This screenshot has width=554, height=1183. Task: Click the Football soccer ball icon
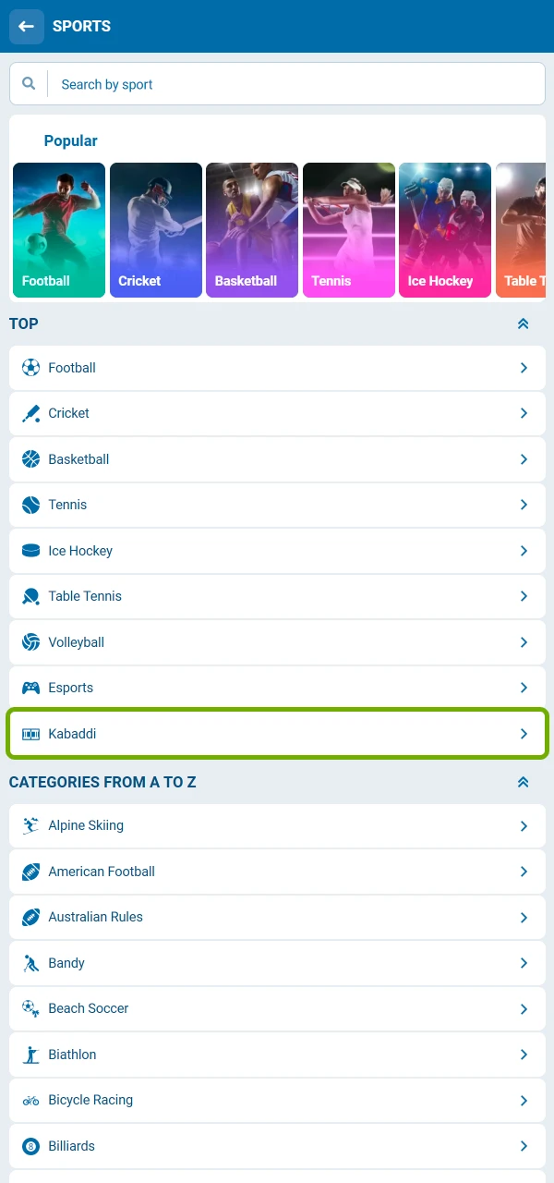(x=31, y=368)
